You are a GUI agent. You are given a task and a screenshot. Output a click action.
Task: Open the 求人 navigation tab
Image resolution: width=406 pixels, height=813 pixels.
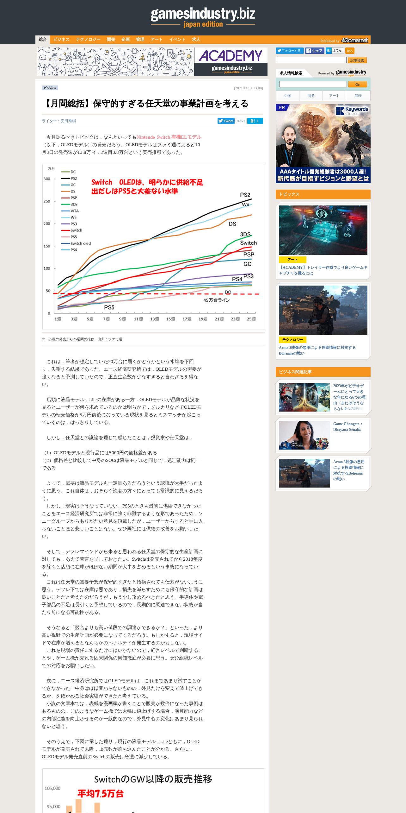tap(196, 40)
